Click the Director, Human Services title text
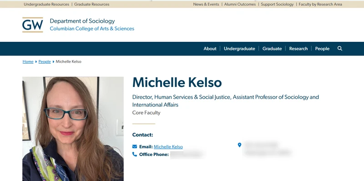This screenshot has height=181, width=364. coord(225,101)
